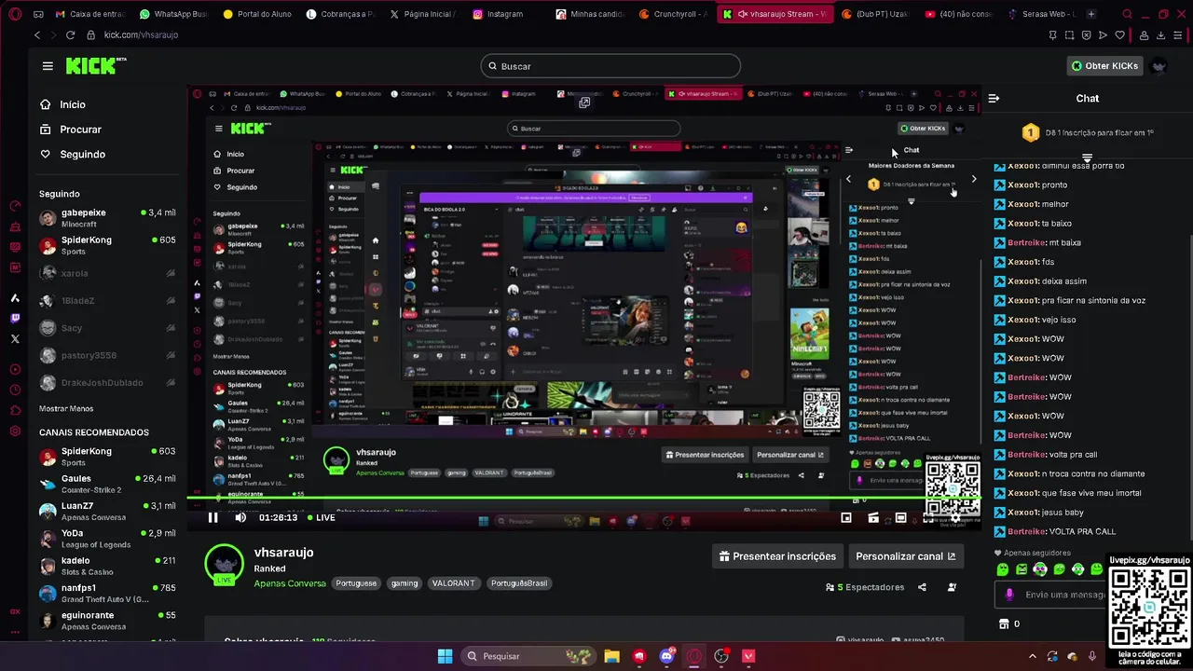1193x671 pixels.
Task: Jump to LIVE in the player
Action: click(x=320, y=517)
